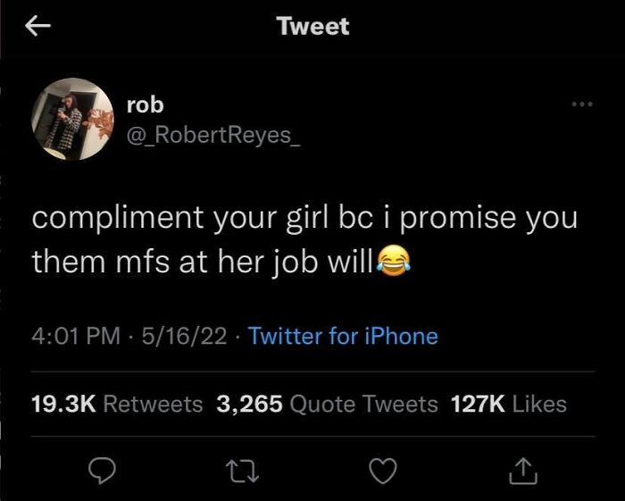Image resolution: width=625 pixels, height=501 pixels.
Task: View the 127K Likes list
Action: 509,404
